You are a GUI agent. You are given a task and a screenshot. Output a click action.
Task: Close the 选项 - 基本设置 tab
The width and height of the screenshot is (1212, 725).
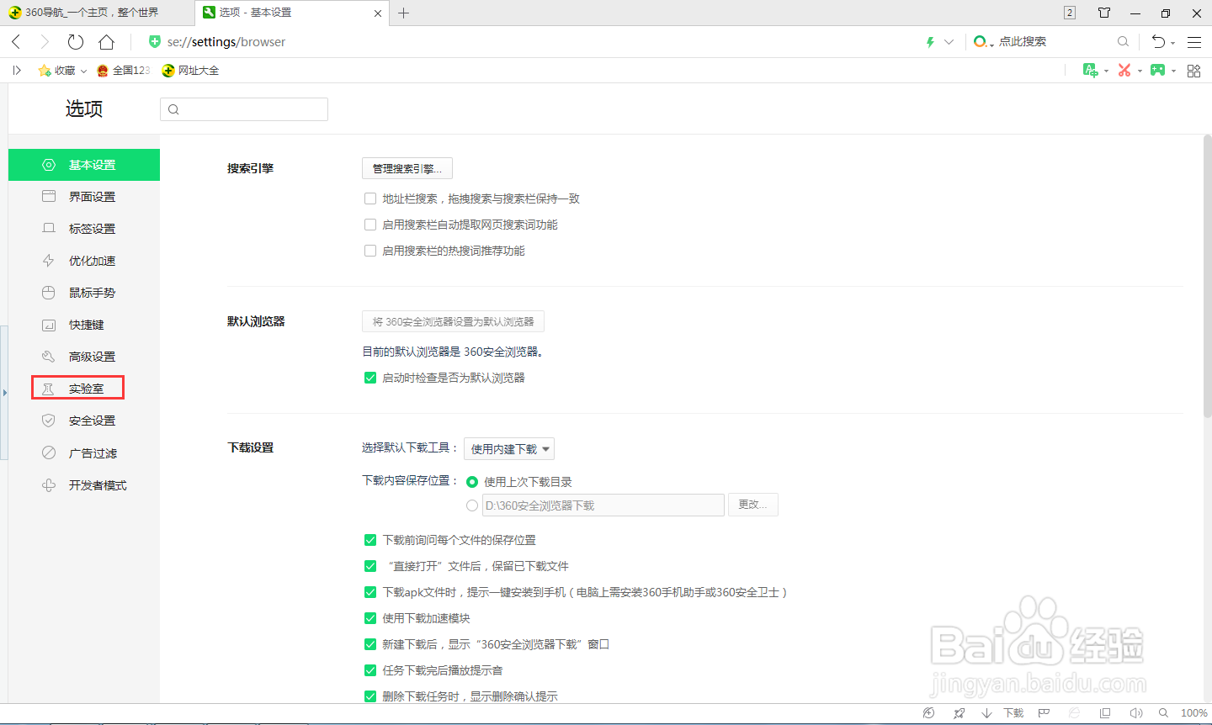coord(378,13)
